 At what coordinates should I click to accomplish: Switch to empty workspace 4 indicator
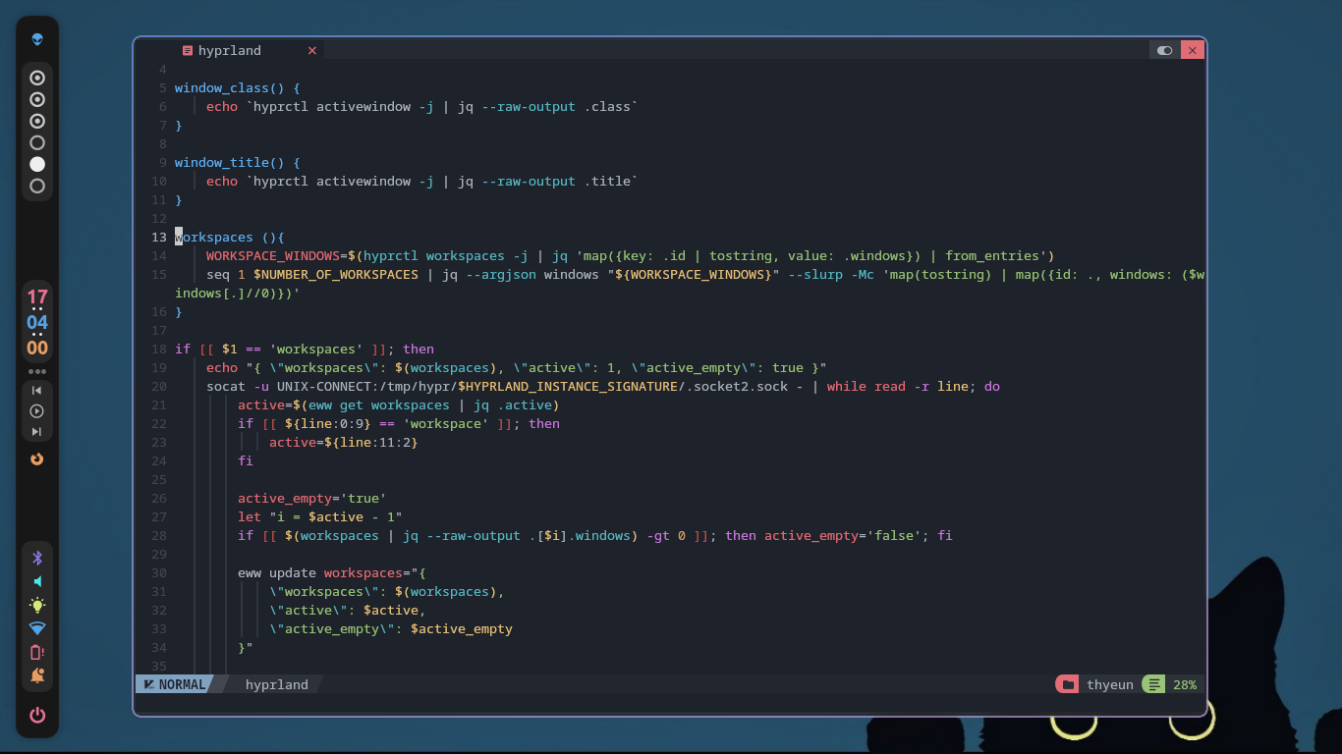37,142
